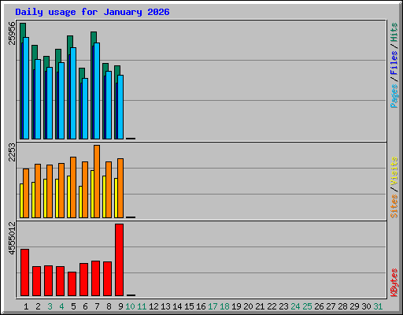Screen dimensions: 403x315
Task: Click green day 24 label
Action: click(295, 306)
